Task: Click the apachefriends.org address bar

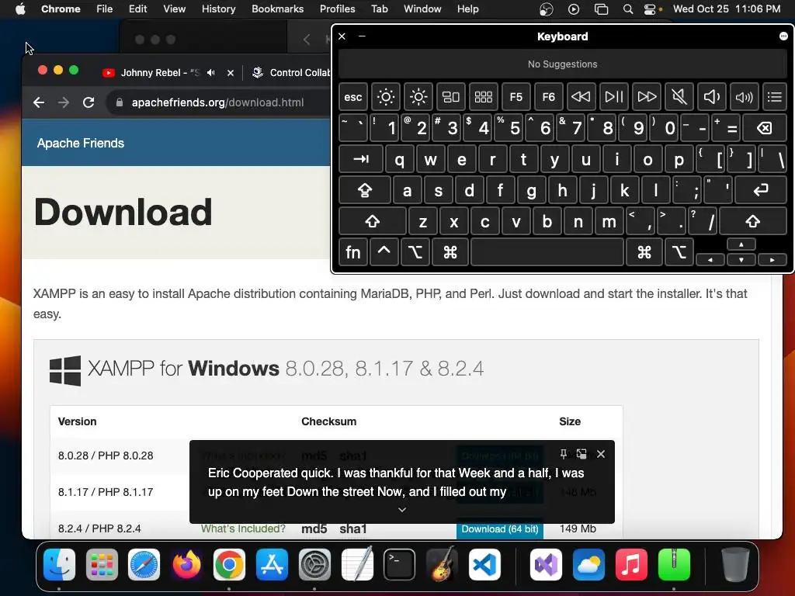Action: [218, 102]
